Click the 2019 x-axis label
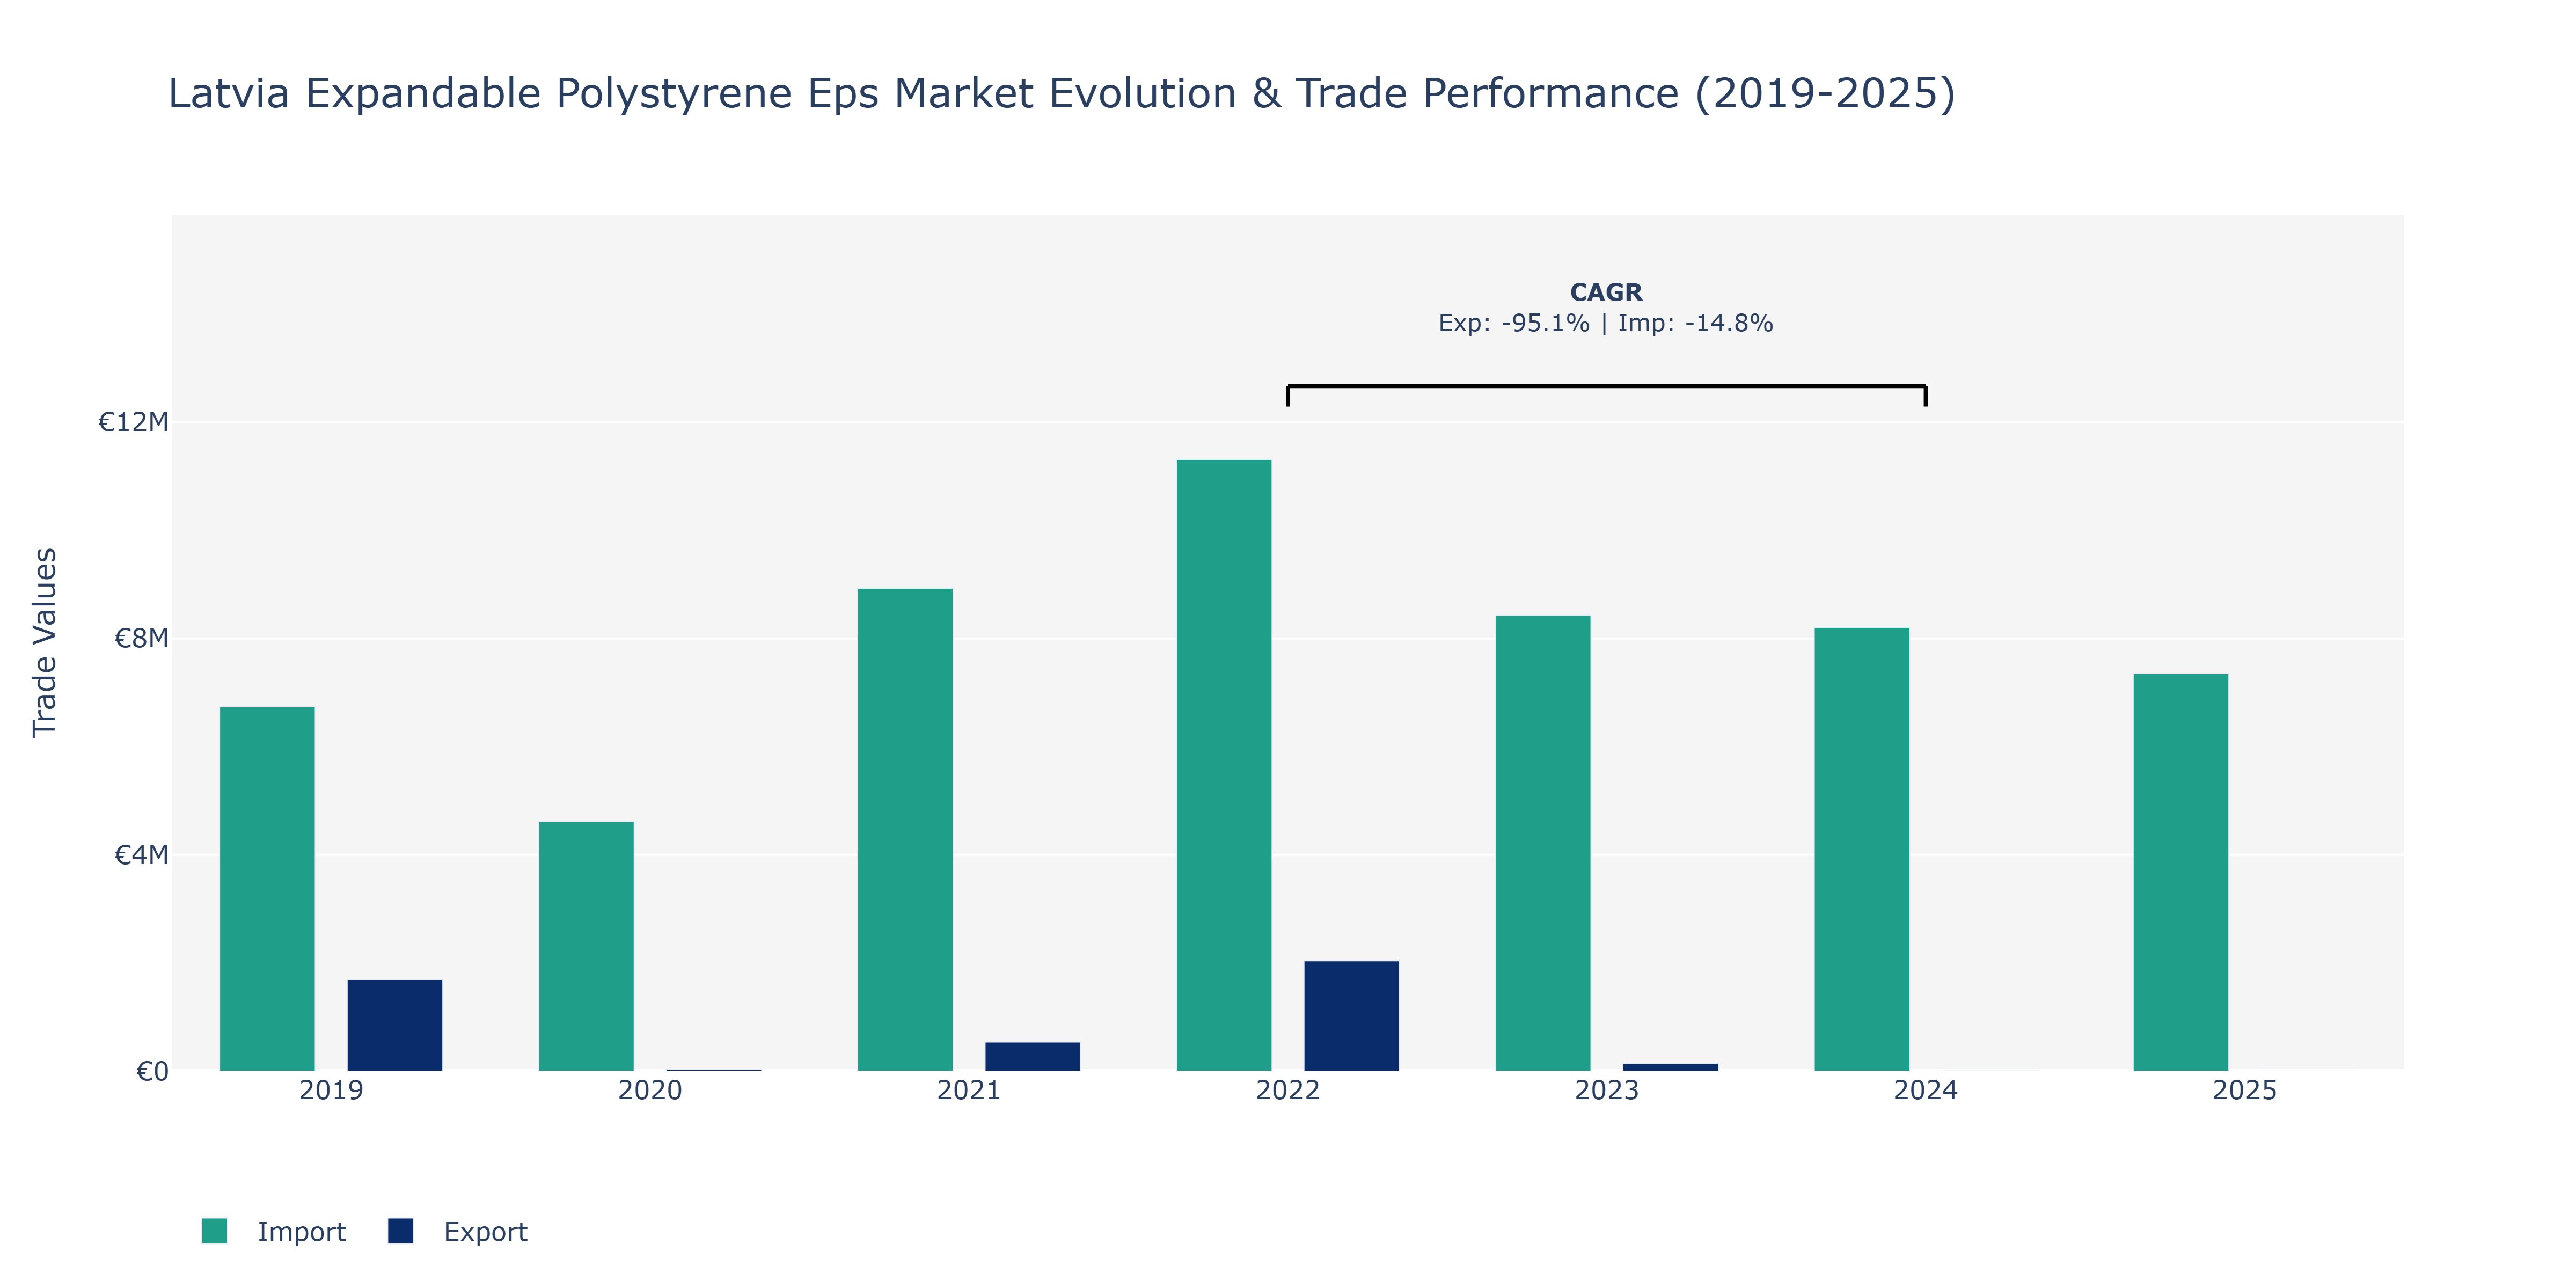Screen dimensions: 2576x1288 point(331,1090)
